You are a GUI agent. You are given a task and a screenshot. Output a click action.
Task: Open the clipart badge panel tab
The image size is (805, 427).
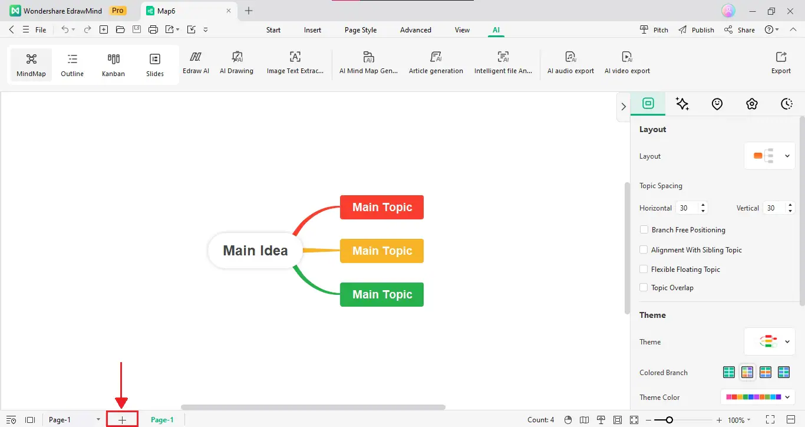point(752,104)
